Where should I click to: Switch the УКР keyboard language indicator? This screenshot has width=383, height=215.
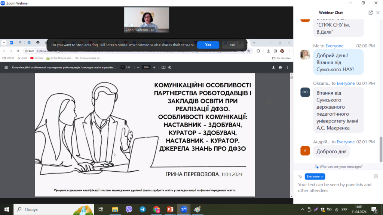coord(344,209)
